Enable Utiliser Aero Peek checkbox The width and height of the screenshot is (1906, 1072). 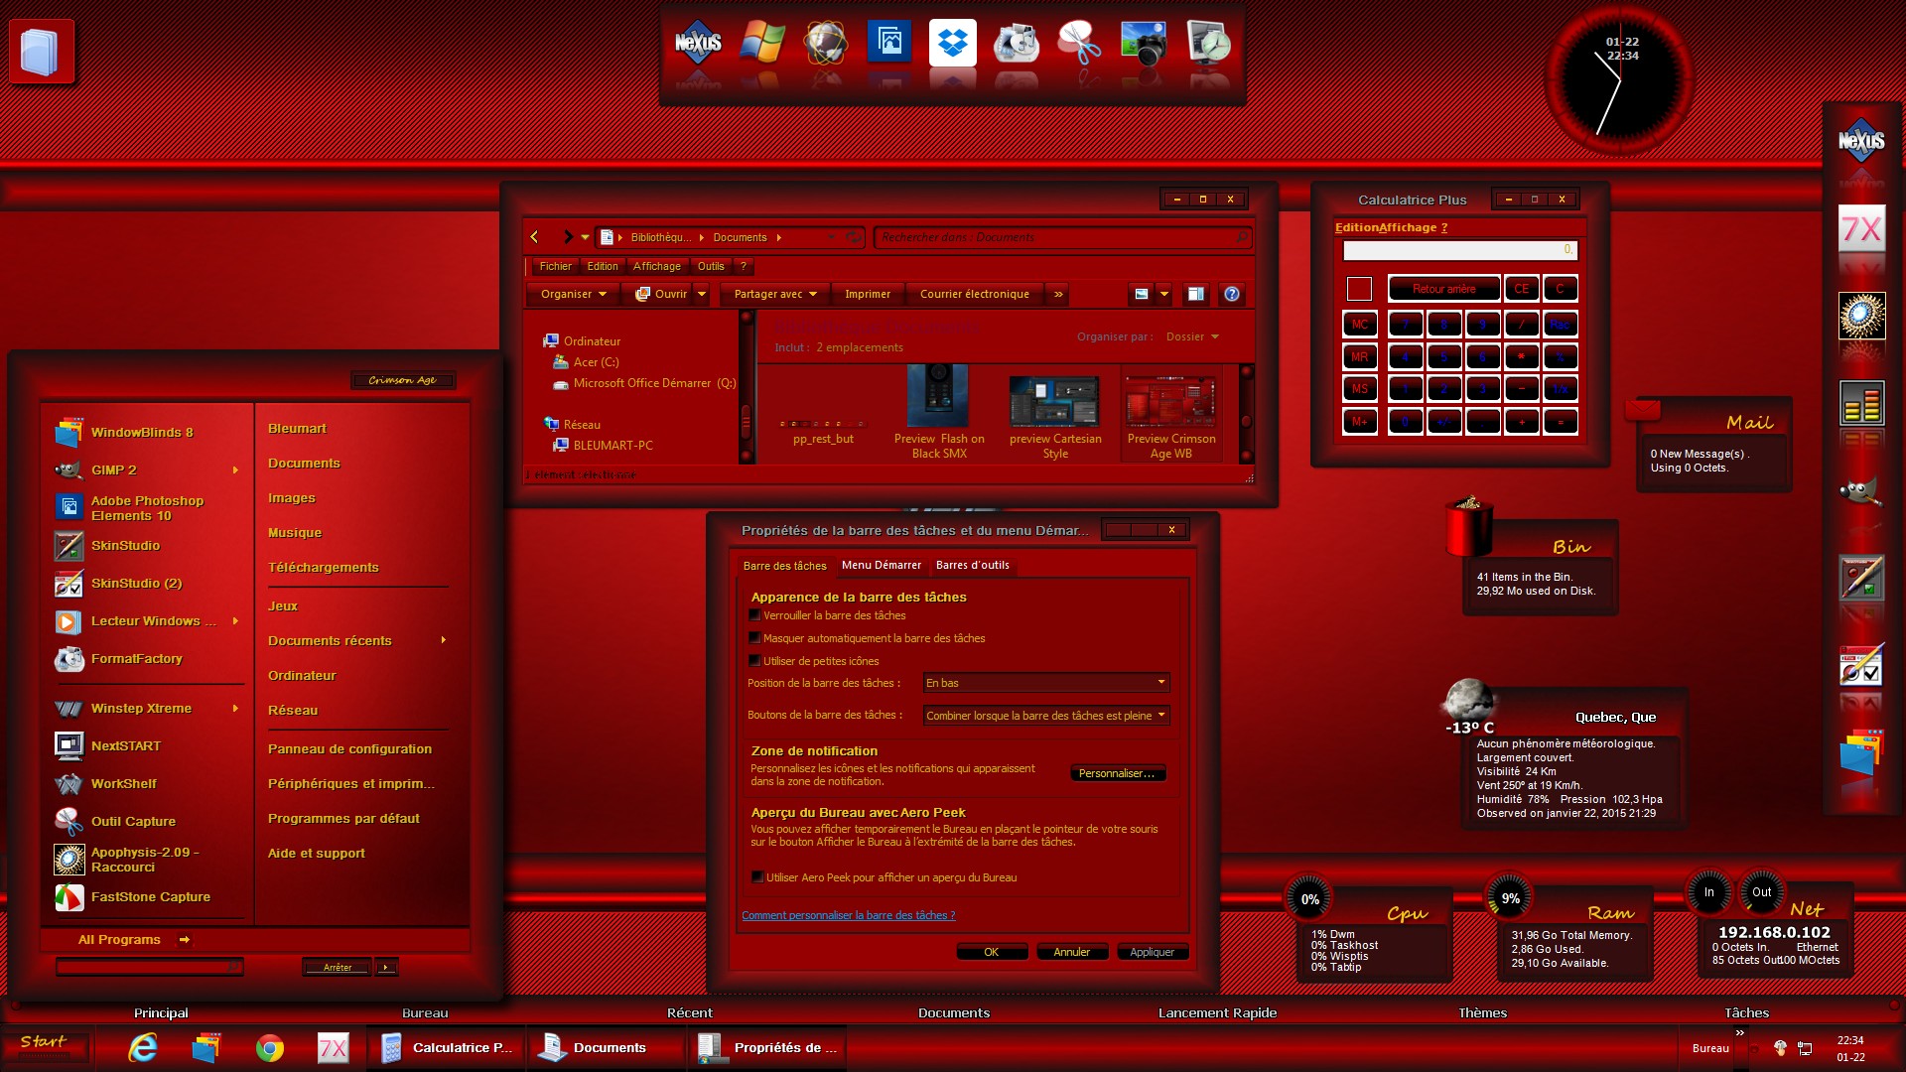tap(757, 877)
